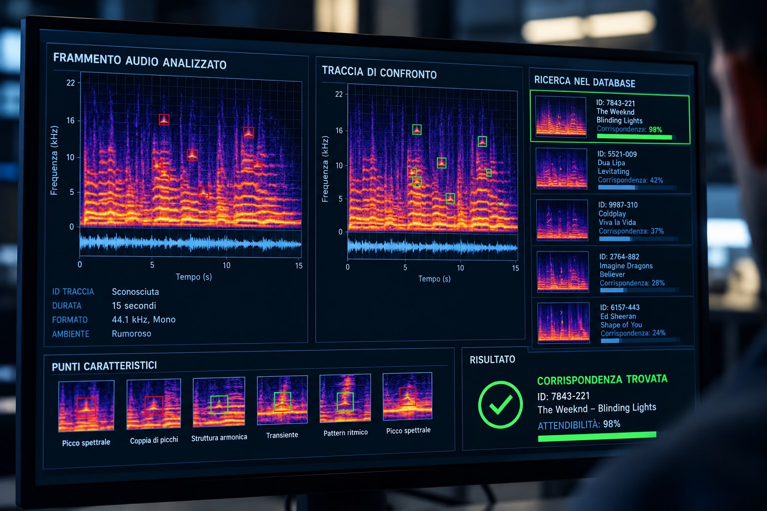Select the Pattern ritmico feature thumbnail
Image resolution: width=767 pixels, height=511 pixels.
[x=345, y=398]
